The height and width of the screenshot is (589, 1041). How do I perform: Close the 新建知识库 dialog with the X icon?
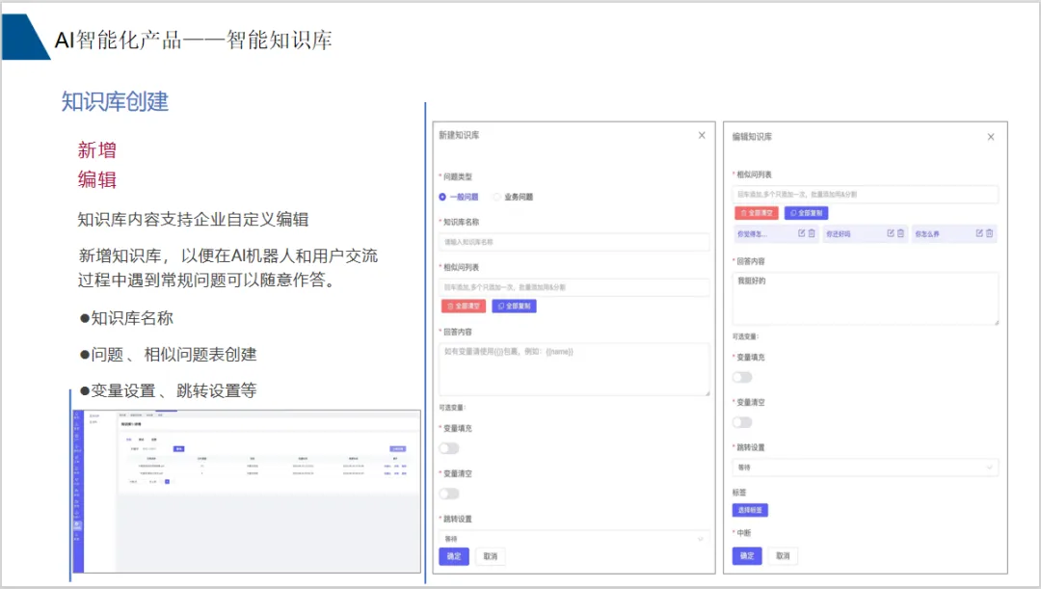click(702, 136)
